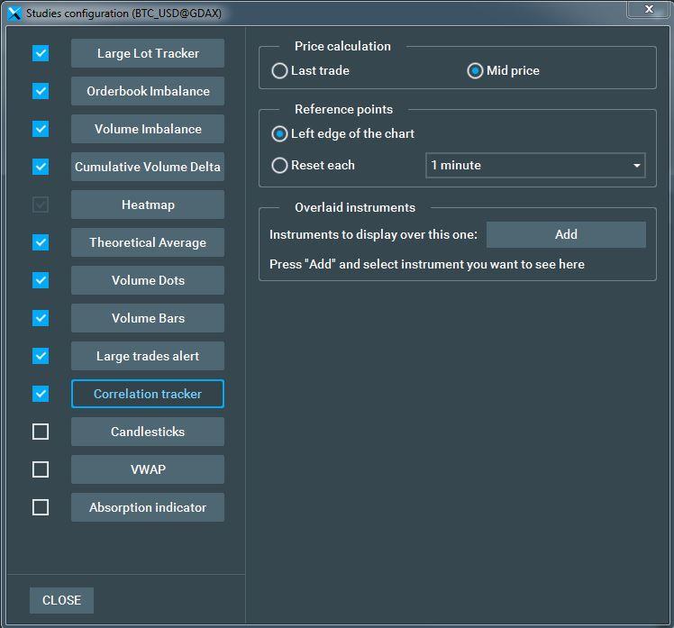Select the Last trade radio option

(280, 70)
